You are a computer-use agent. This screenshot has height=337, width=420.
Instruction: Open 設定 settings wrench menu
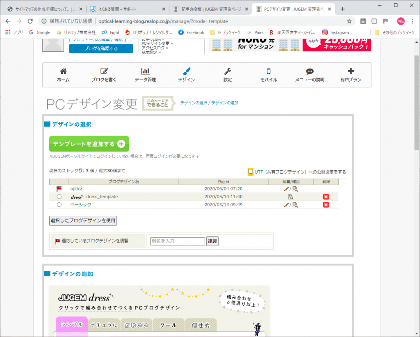point(227,75)
